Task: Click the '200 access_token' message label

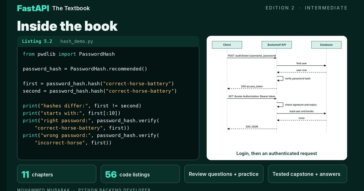Action: pos(252,86)
